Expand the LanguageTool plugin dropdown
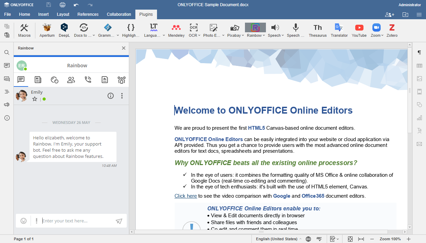 point(164,35)
